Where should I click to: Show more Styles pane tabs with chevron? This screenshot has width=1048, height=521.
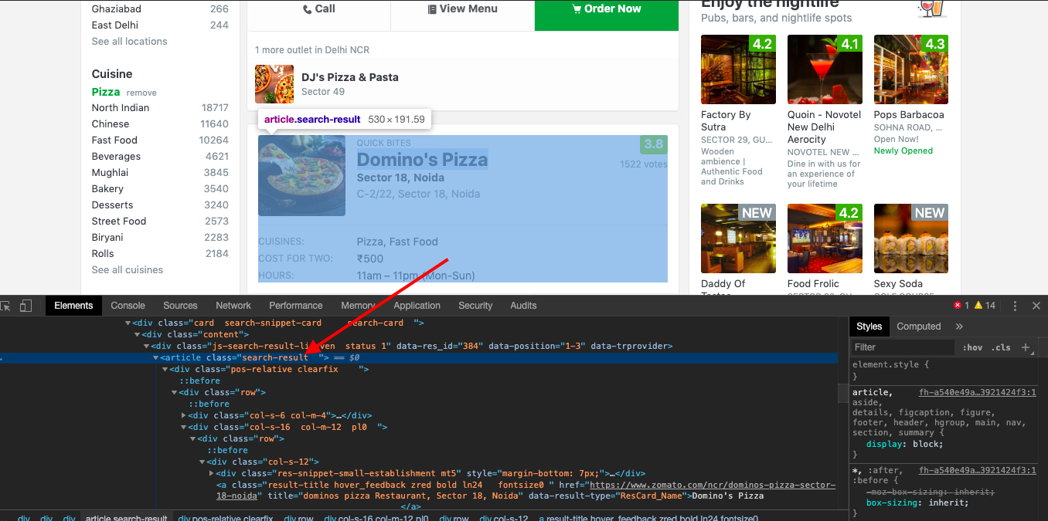coord(959,326)
